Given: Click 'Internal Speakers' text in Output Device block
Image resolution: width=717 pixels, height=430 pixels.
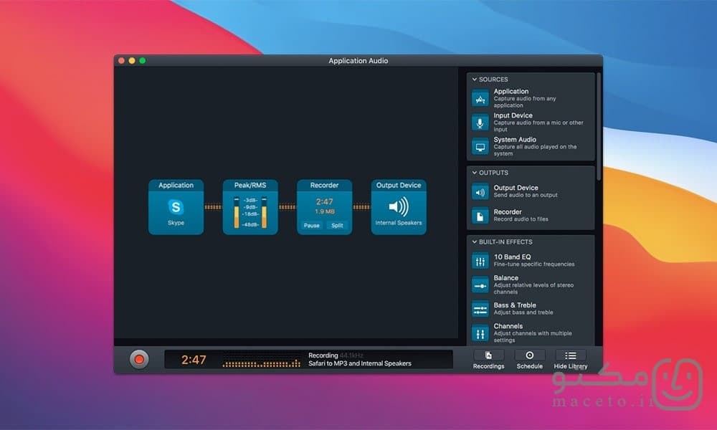Looking at the screenshot, I should [x=399, y=223].
